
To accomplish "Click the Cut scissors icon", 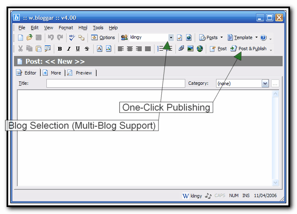I will click(x=21, y=49).
